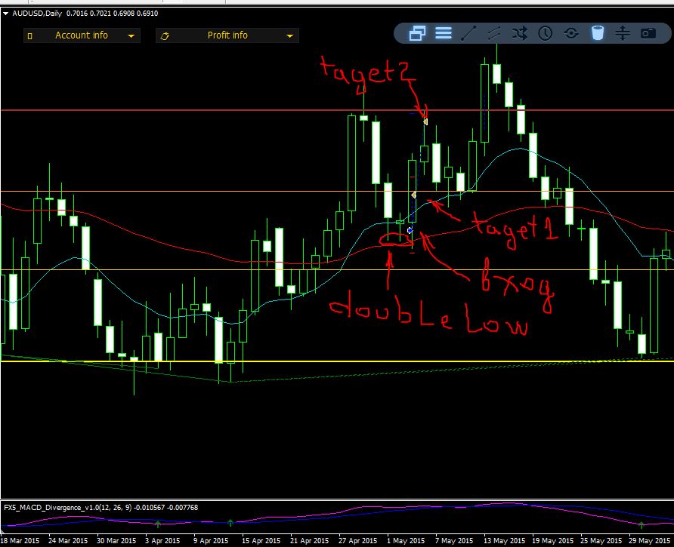The width and height of the screenshot is (674, 547).
Task: Click the eye-shaped sync icon in toolbar
Action: point(571,33)
